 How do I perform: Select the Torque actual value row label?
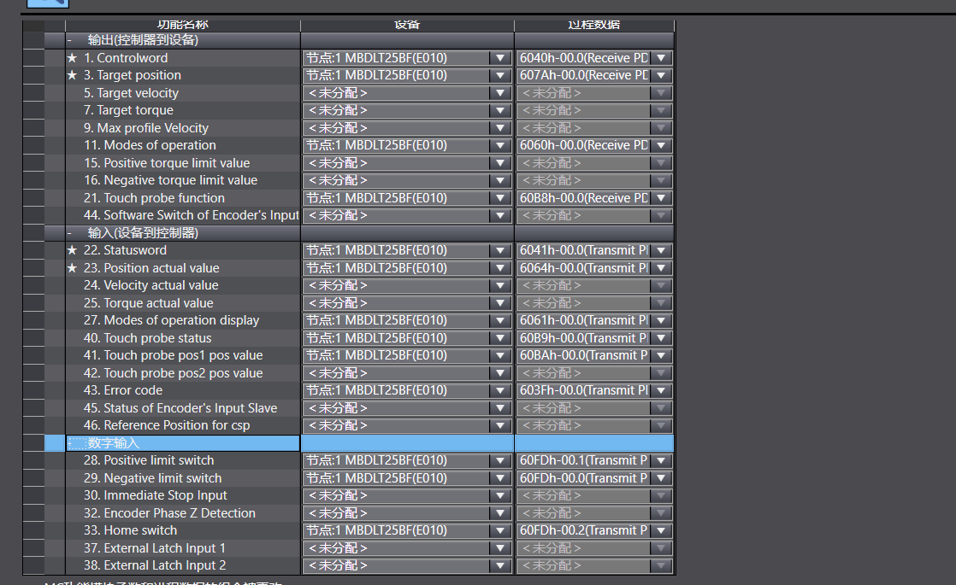pyautogui.click(x=158, y=303)
